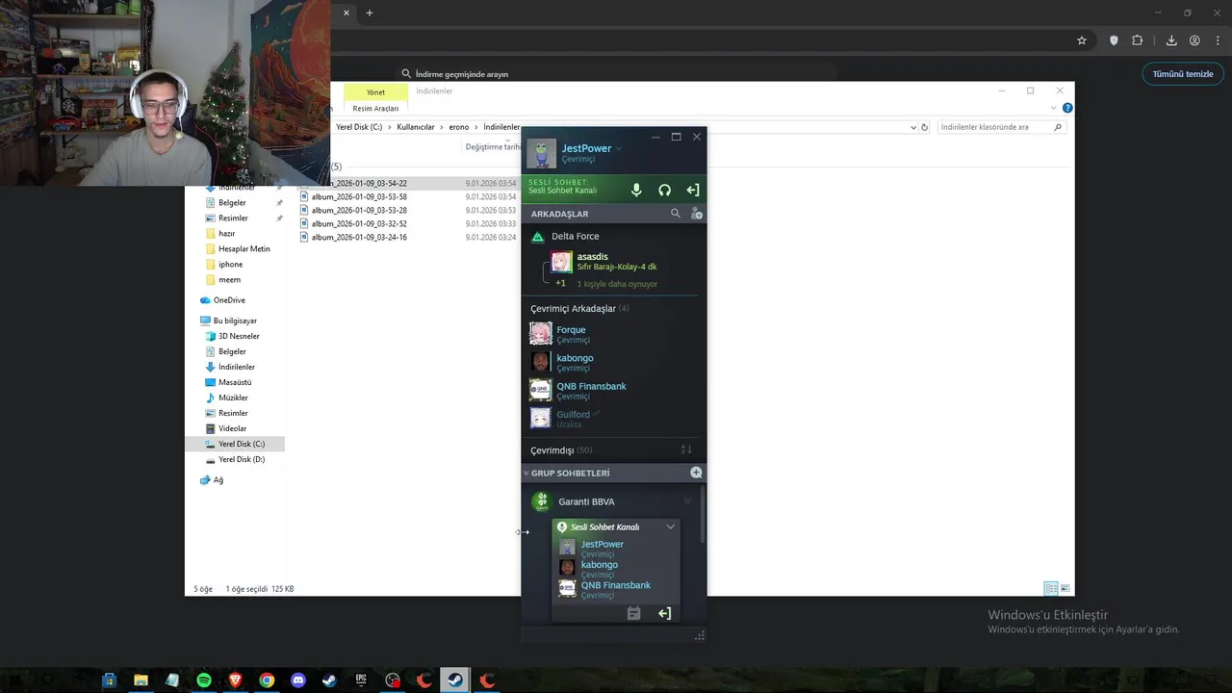This screenshot has height=693, width=1232.
Task: Open JestPower status dropdown arrow
Action: [x=619, y=148]
